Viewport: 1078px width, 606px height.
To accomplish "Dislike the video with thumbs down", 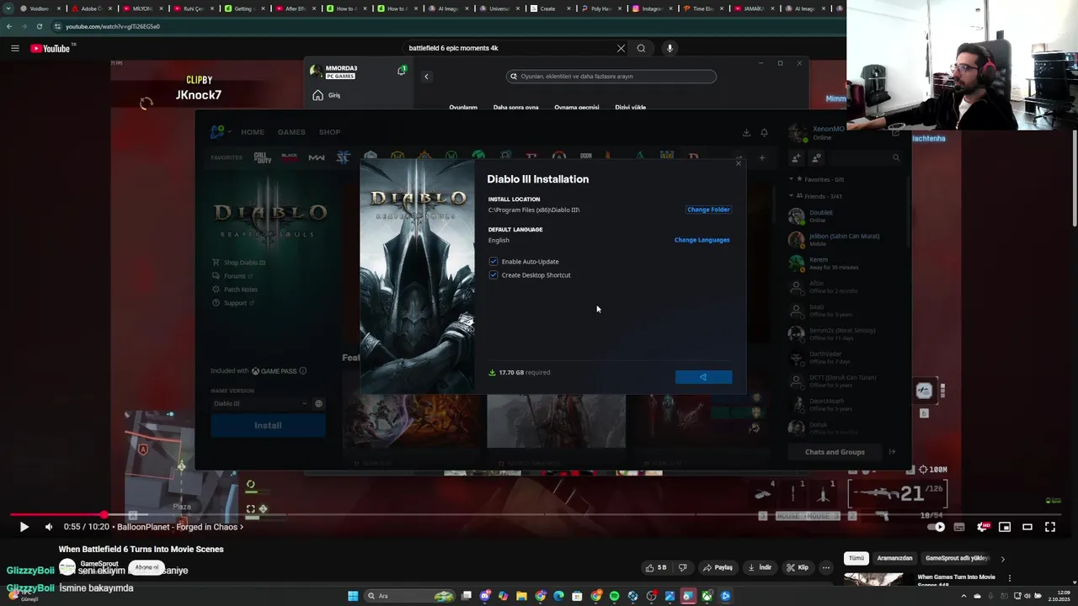I will click(x=683, y=567).
